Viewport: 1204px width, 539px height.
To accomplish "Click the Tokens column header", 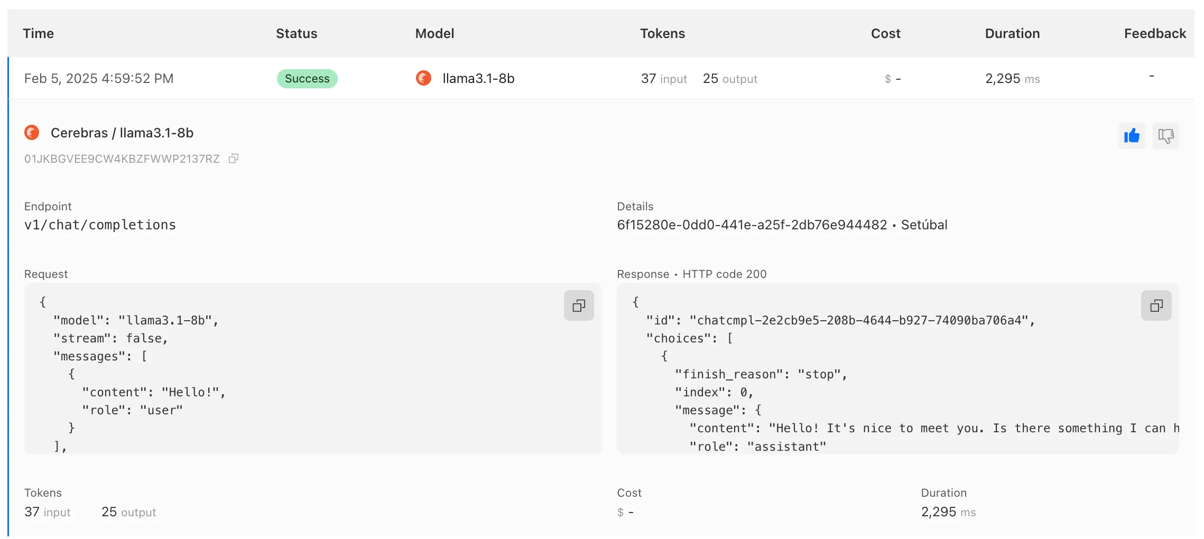I will point(662,33).
